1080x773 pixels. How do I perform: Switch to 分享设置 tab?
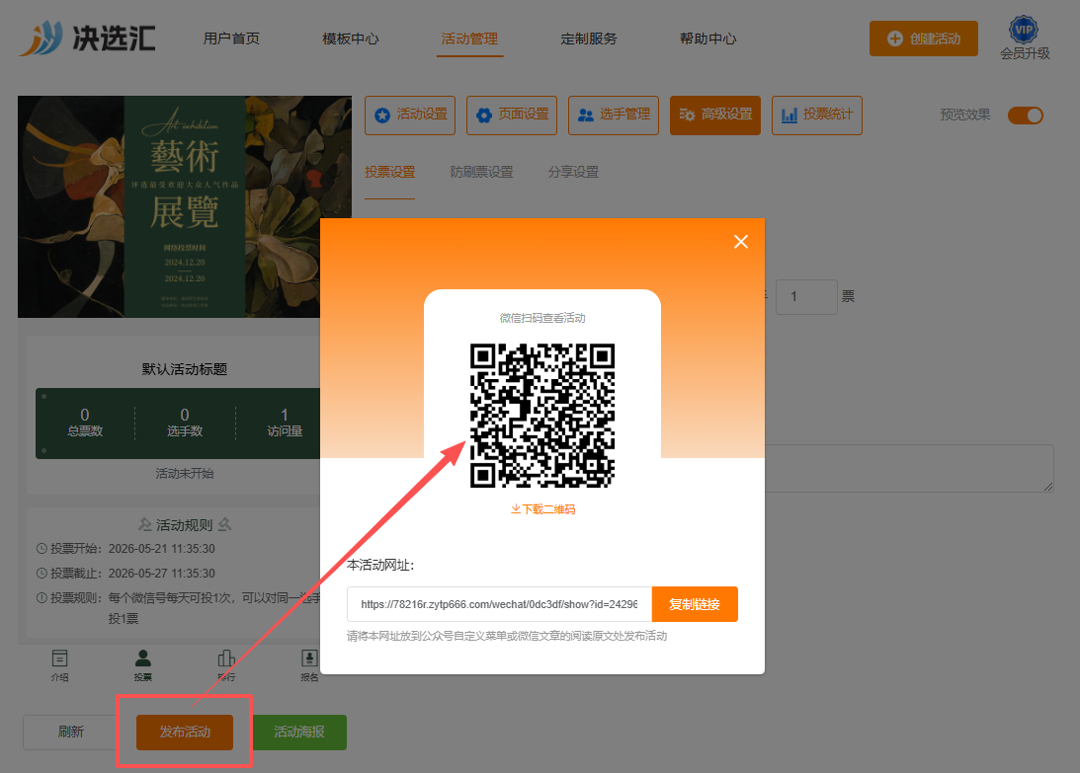[x=573, y=172]
